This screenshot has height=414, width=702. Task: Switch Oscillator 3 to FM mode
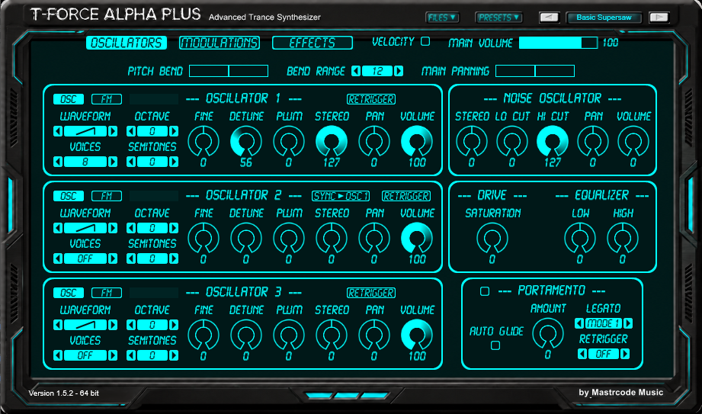pos(107,293)
